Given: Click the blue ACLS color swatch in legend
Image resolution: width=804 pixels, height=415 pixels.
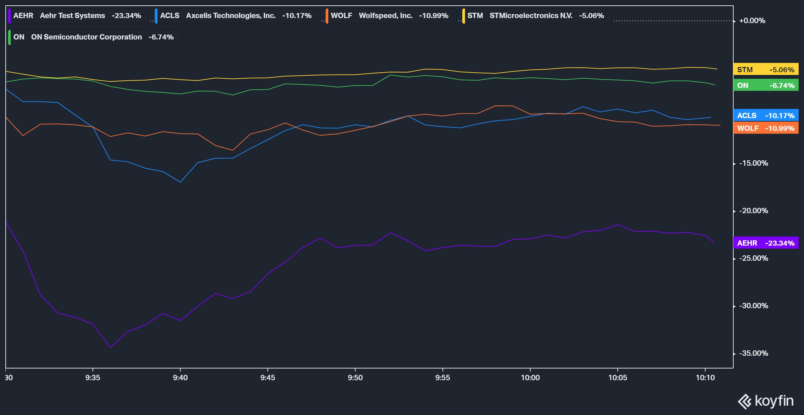Looking at the screenshot, I should tap(156, 16).
